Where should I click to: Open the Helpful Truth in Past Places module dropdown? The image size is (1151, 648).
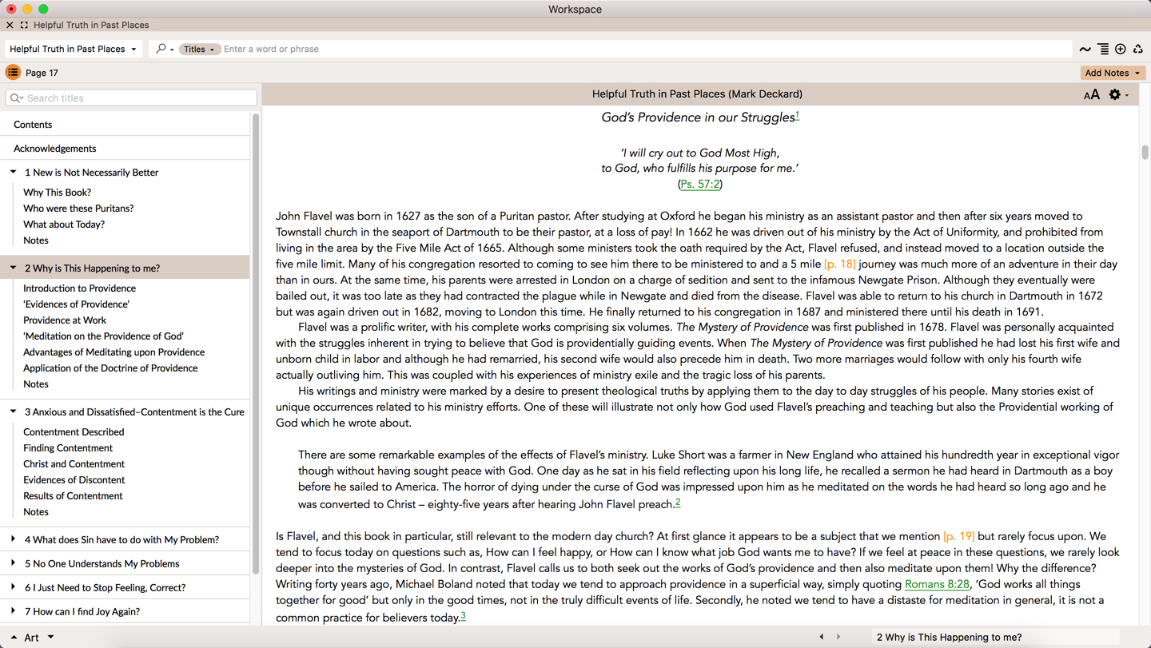[x=74, y=49]
